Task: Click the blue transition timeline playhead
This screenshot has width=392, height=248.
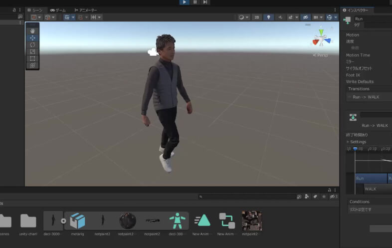Action: 355,149
